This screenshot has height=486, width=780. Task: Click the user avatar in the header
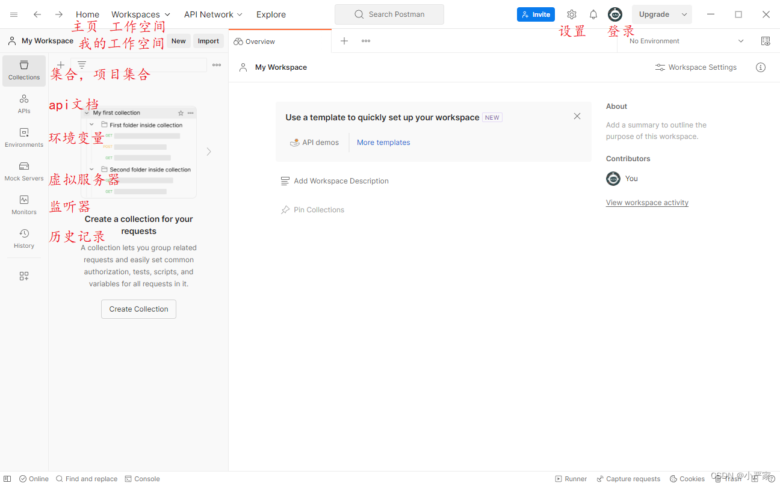pyautogui.click(x=614, y=14)
